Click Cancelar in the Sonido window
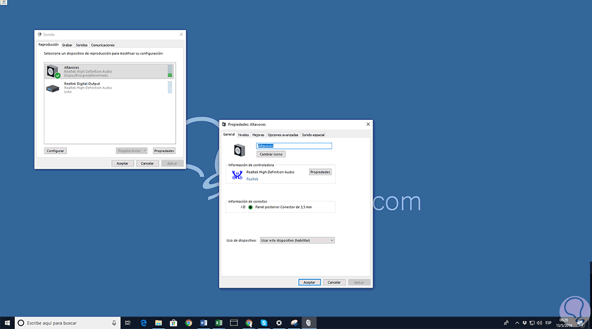 [x=147, y=164]
